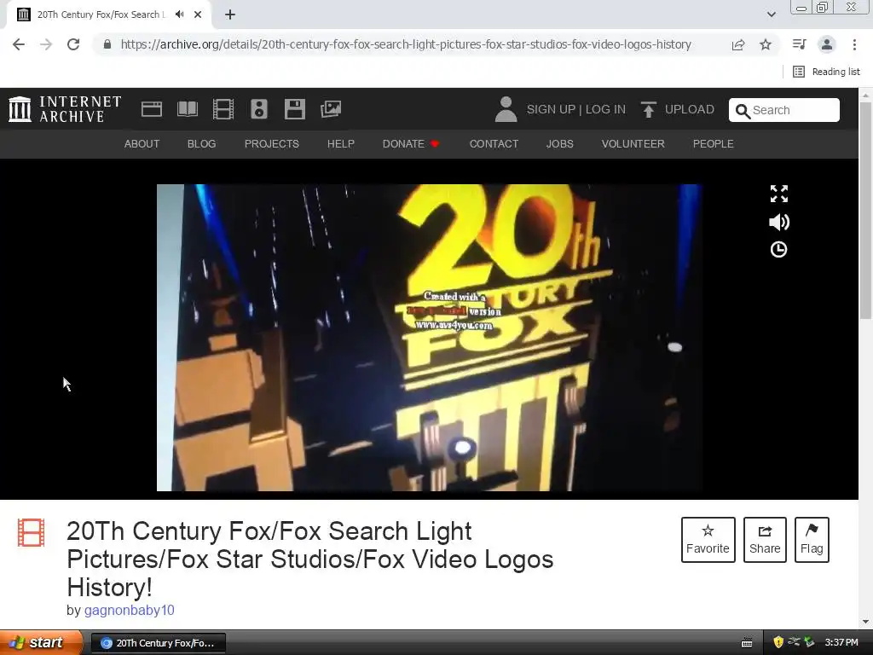The height and width of the screenshot is (655, 873).
Task: Open the PEOPLE menu item
Action: 714,143
